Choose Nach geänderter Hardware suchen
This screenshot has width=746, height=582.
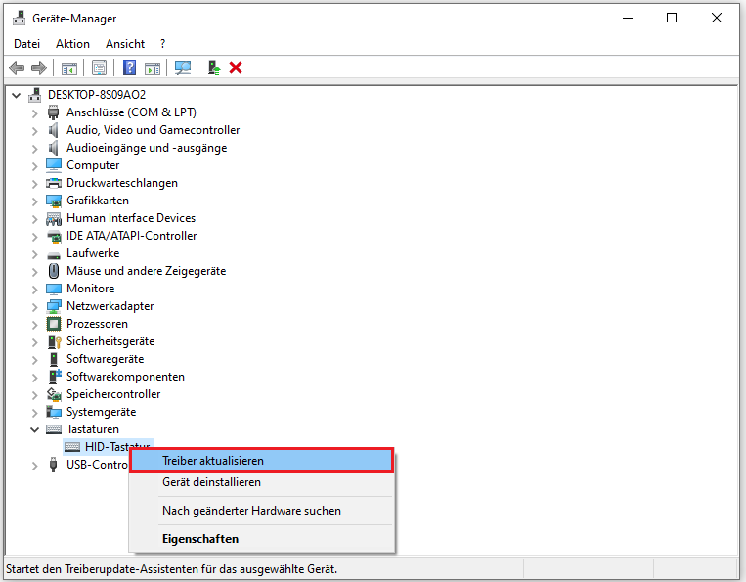[261, 511]
